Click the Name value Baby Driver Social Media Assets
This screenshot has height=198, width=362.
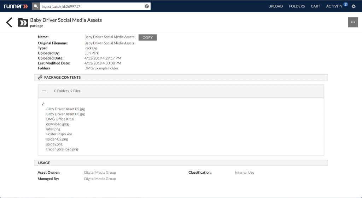tap(110, 37)
